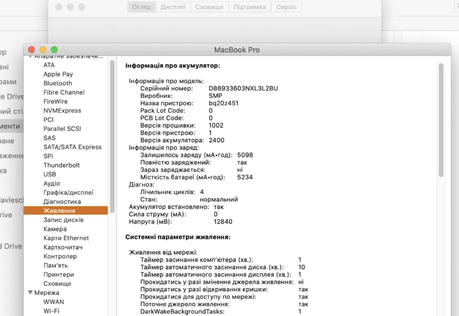Select WWAN under Мережа
The height and width of the screenshot is (316, 459).
click(x=54, y=302)
